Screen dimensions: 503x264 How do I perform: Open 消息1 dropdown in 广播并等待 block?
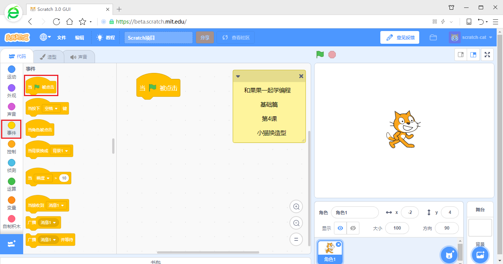(48, 239)
